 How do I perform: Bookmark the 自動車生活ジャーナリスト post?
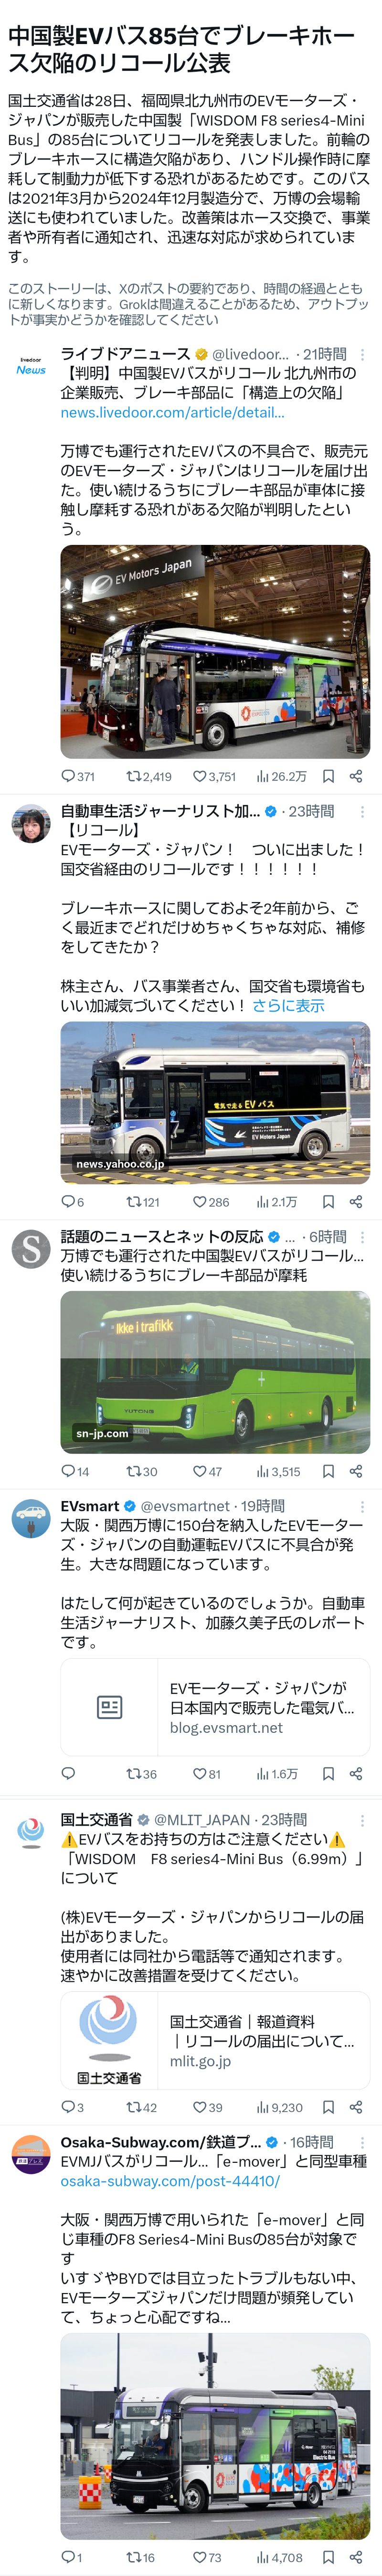coord(328,1202)
